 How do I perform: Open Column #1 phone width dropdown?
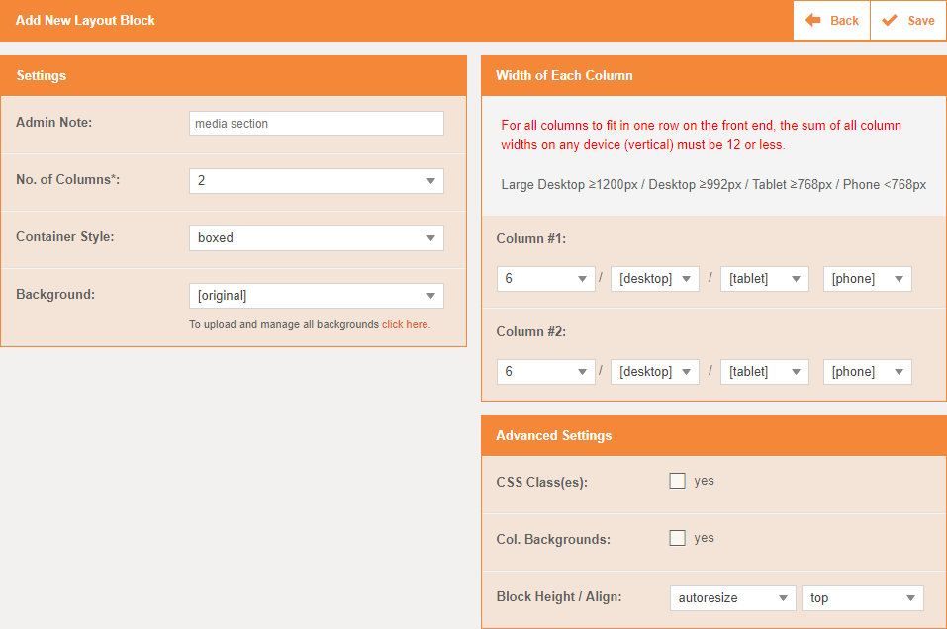point(868,279)
